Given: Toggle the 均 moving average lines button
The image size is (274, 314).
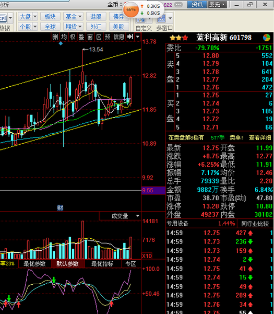Looking at the screenshot, I should click(x=64, y=37).
